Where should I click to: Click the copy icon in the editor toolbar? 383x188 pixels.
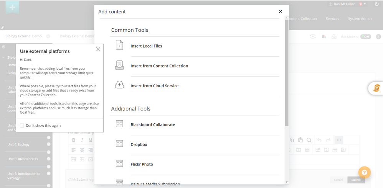292,140
